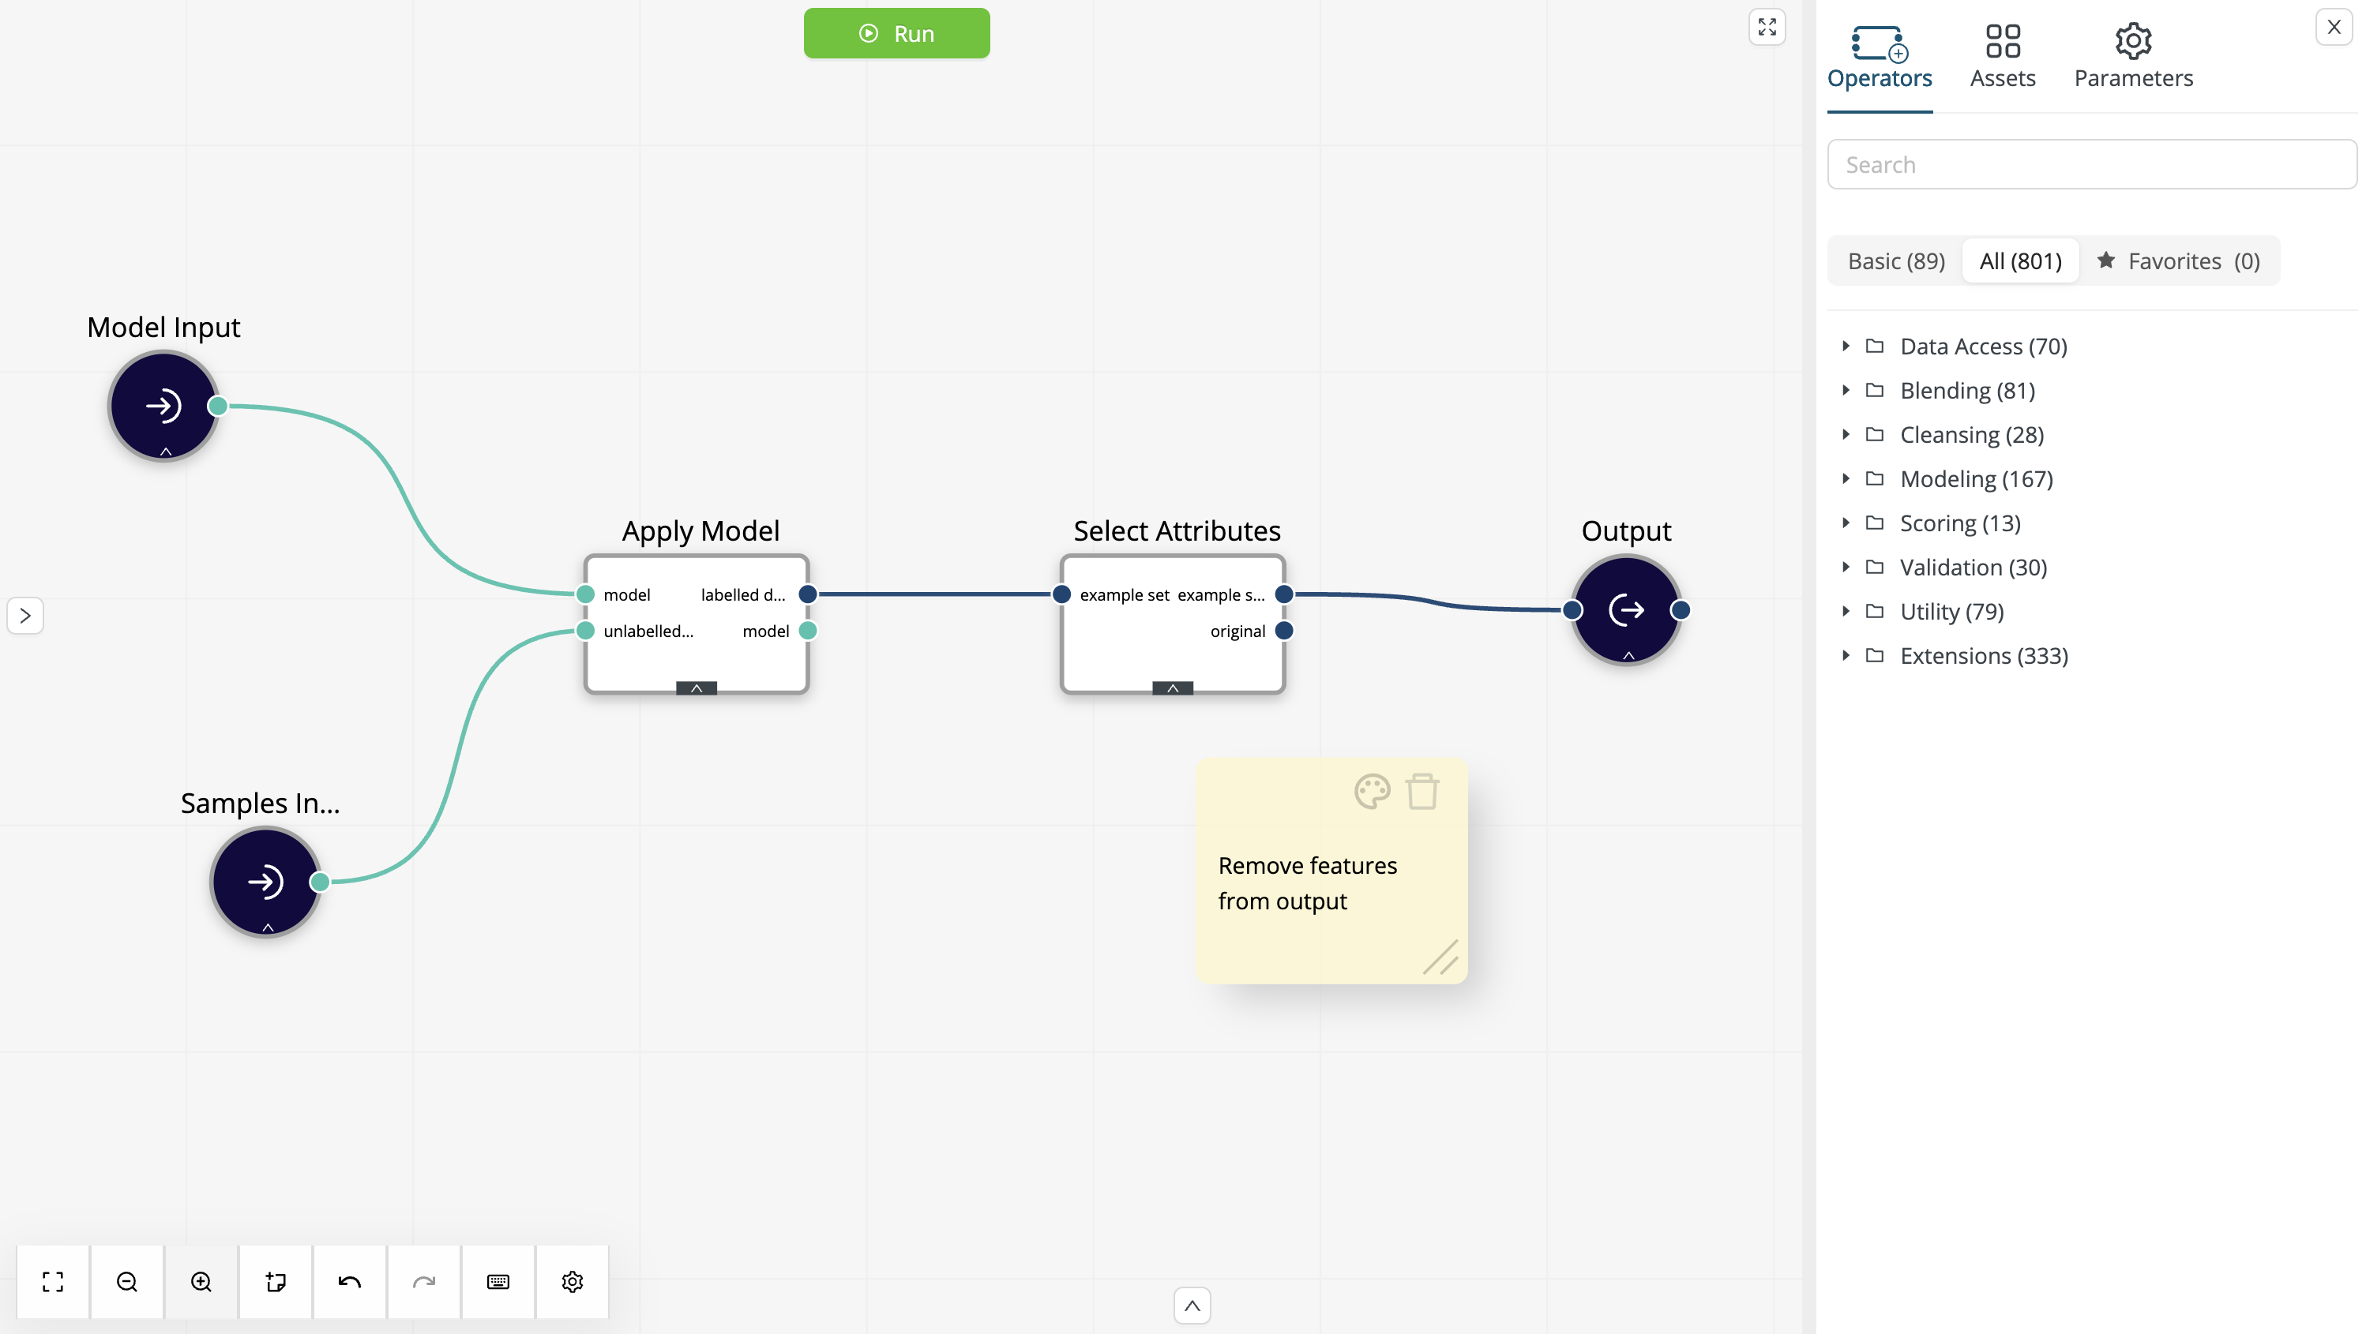Image resolution: width=2366 pixels, height=1334 pixels.
Task: Click Apply Model 'labelled d...' output port
Action: click(x=808, y=594)
